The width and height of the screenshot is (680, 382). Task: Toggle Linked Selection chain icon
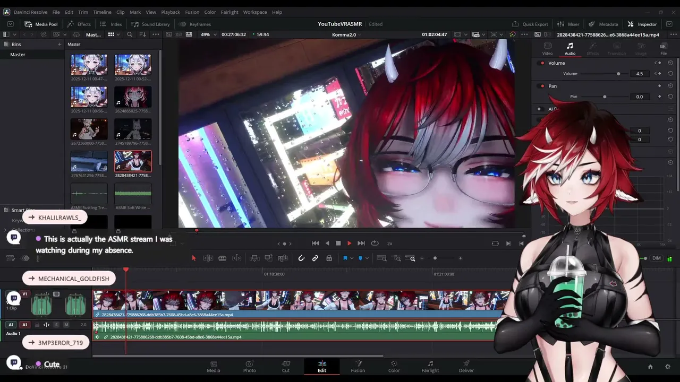click(x=315, y=258)
